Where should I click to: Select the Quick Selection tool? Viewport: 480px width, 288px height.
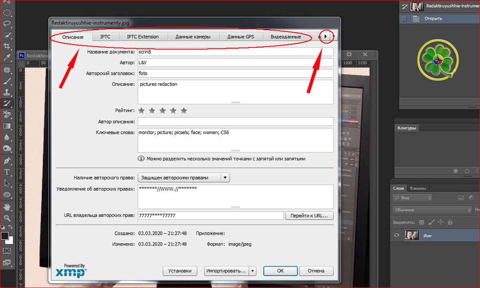7,35
